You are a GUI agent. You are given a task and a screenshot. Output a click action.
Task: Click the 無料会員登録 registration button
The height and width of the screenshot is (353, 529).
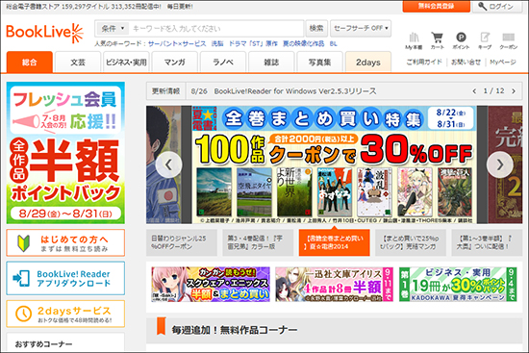coord(437,6)
